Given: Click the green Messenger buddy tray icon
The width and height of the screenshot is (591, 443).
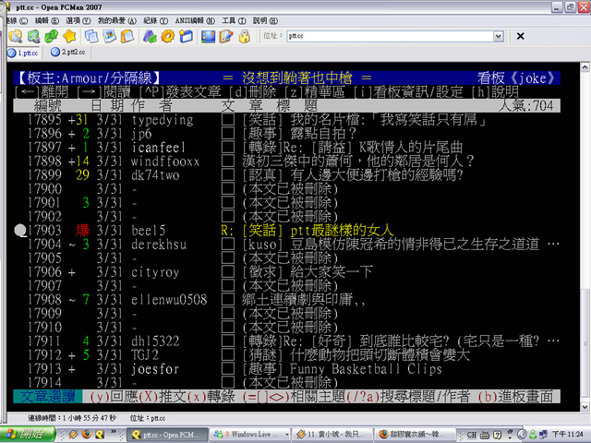Looking at the screenshot, I should point(533,435).
